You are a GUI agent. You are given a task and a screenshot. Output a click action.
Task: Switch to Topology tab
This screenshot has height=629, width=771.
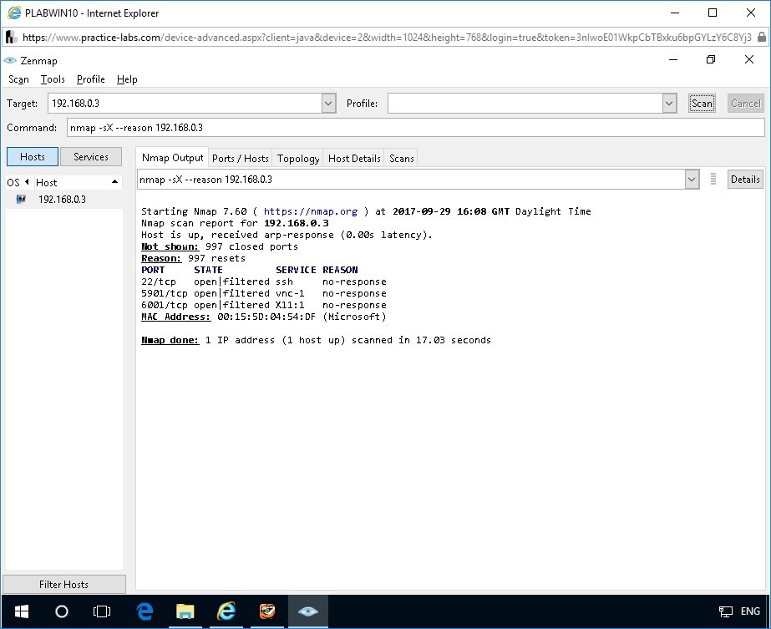click(298, 159)
